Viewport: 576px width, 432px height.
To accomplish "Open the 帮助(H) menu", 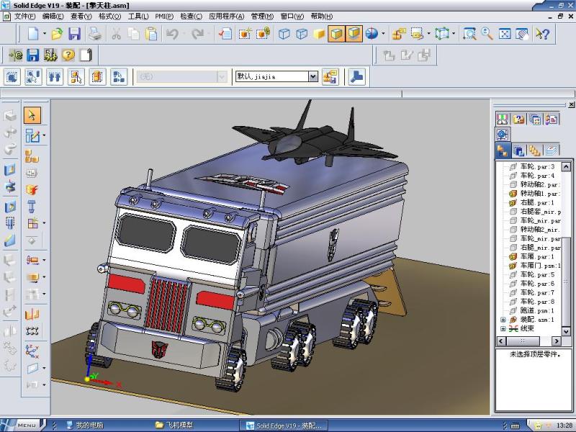I will coord(321,17).
